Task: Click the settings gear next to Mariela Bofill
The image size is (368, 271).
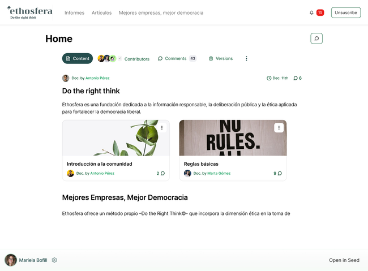Action: [54, 260]
